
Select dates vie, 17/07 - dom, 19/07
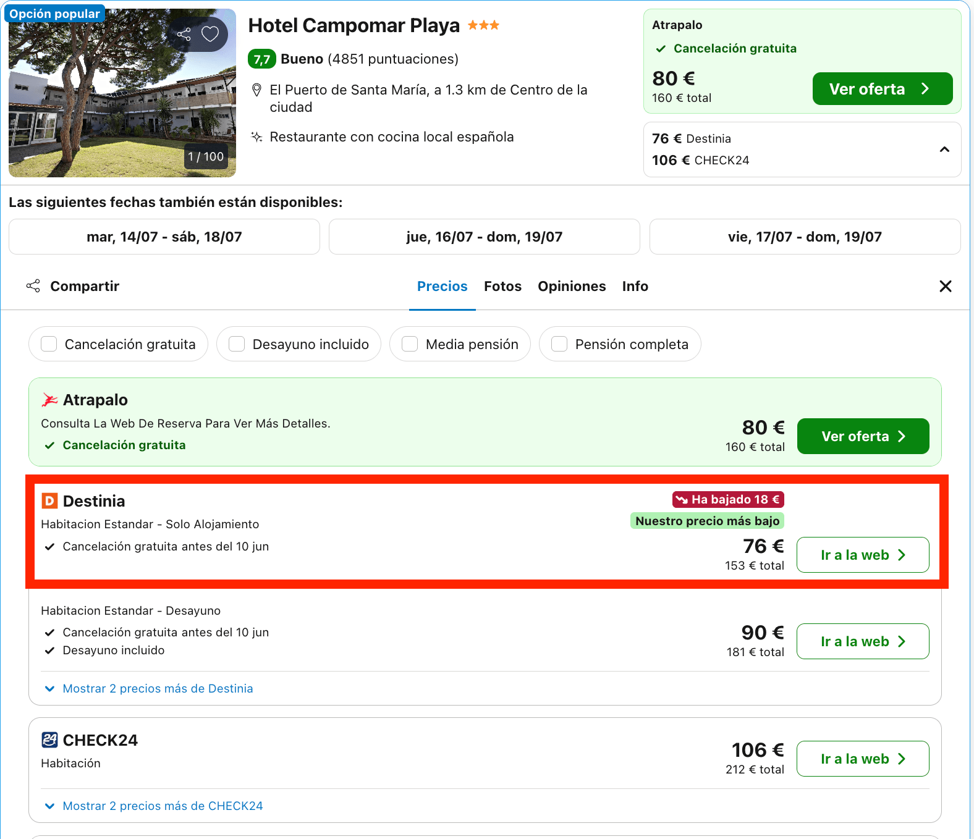pyautogui.click(x=805, y=237)
